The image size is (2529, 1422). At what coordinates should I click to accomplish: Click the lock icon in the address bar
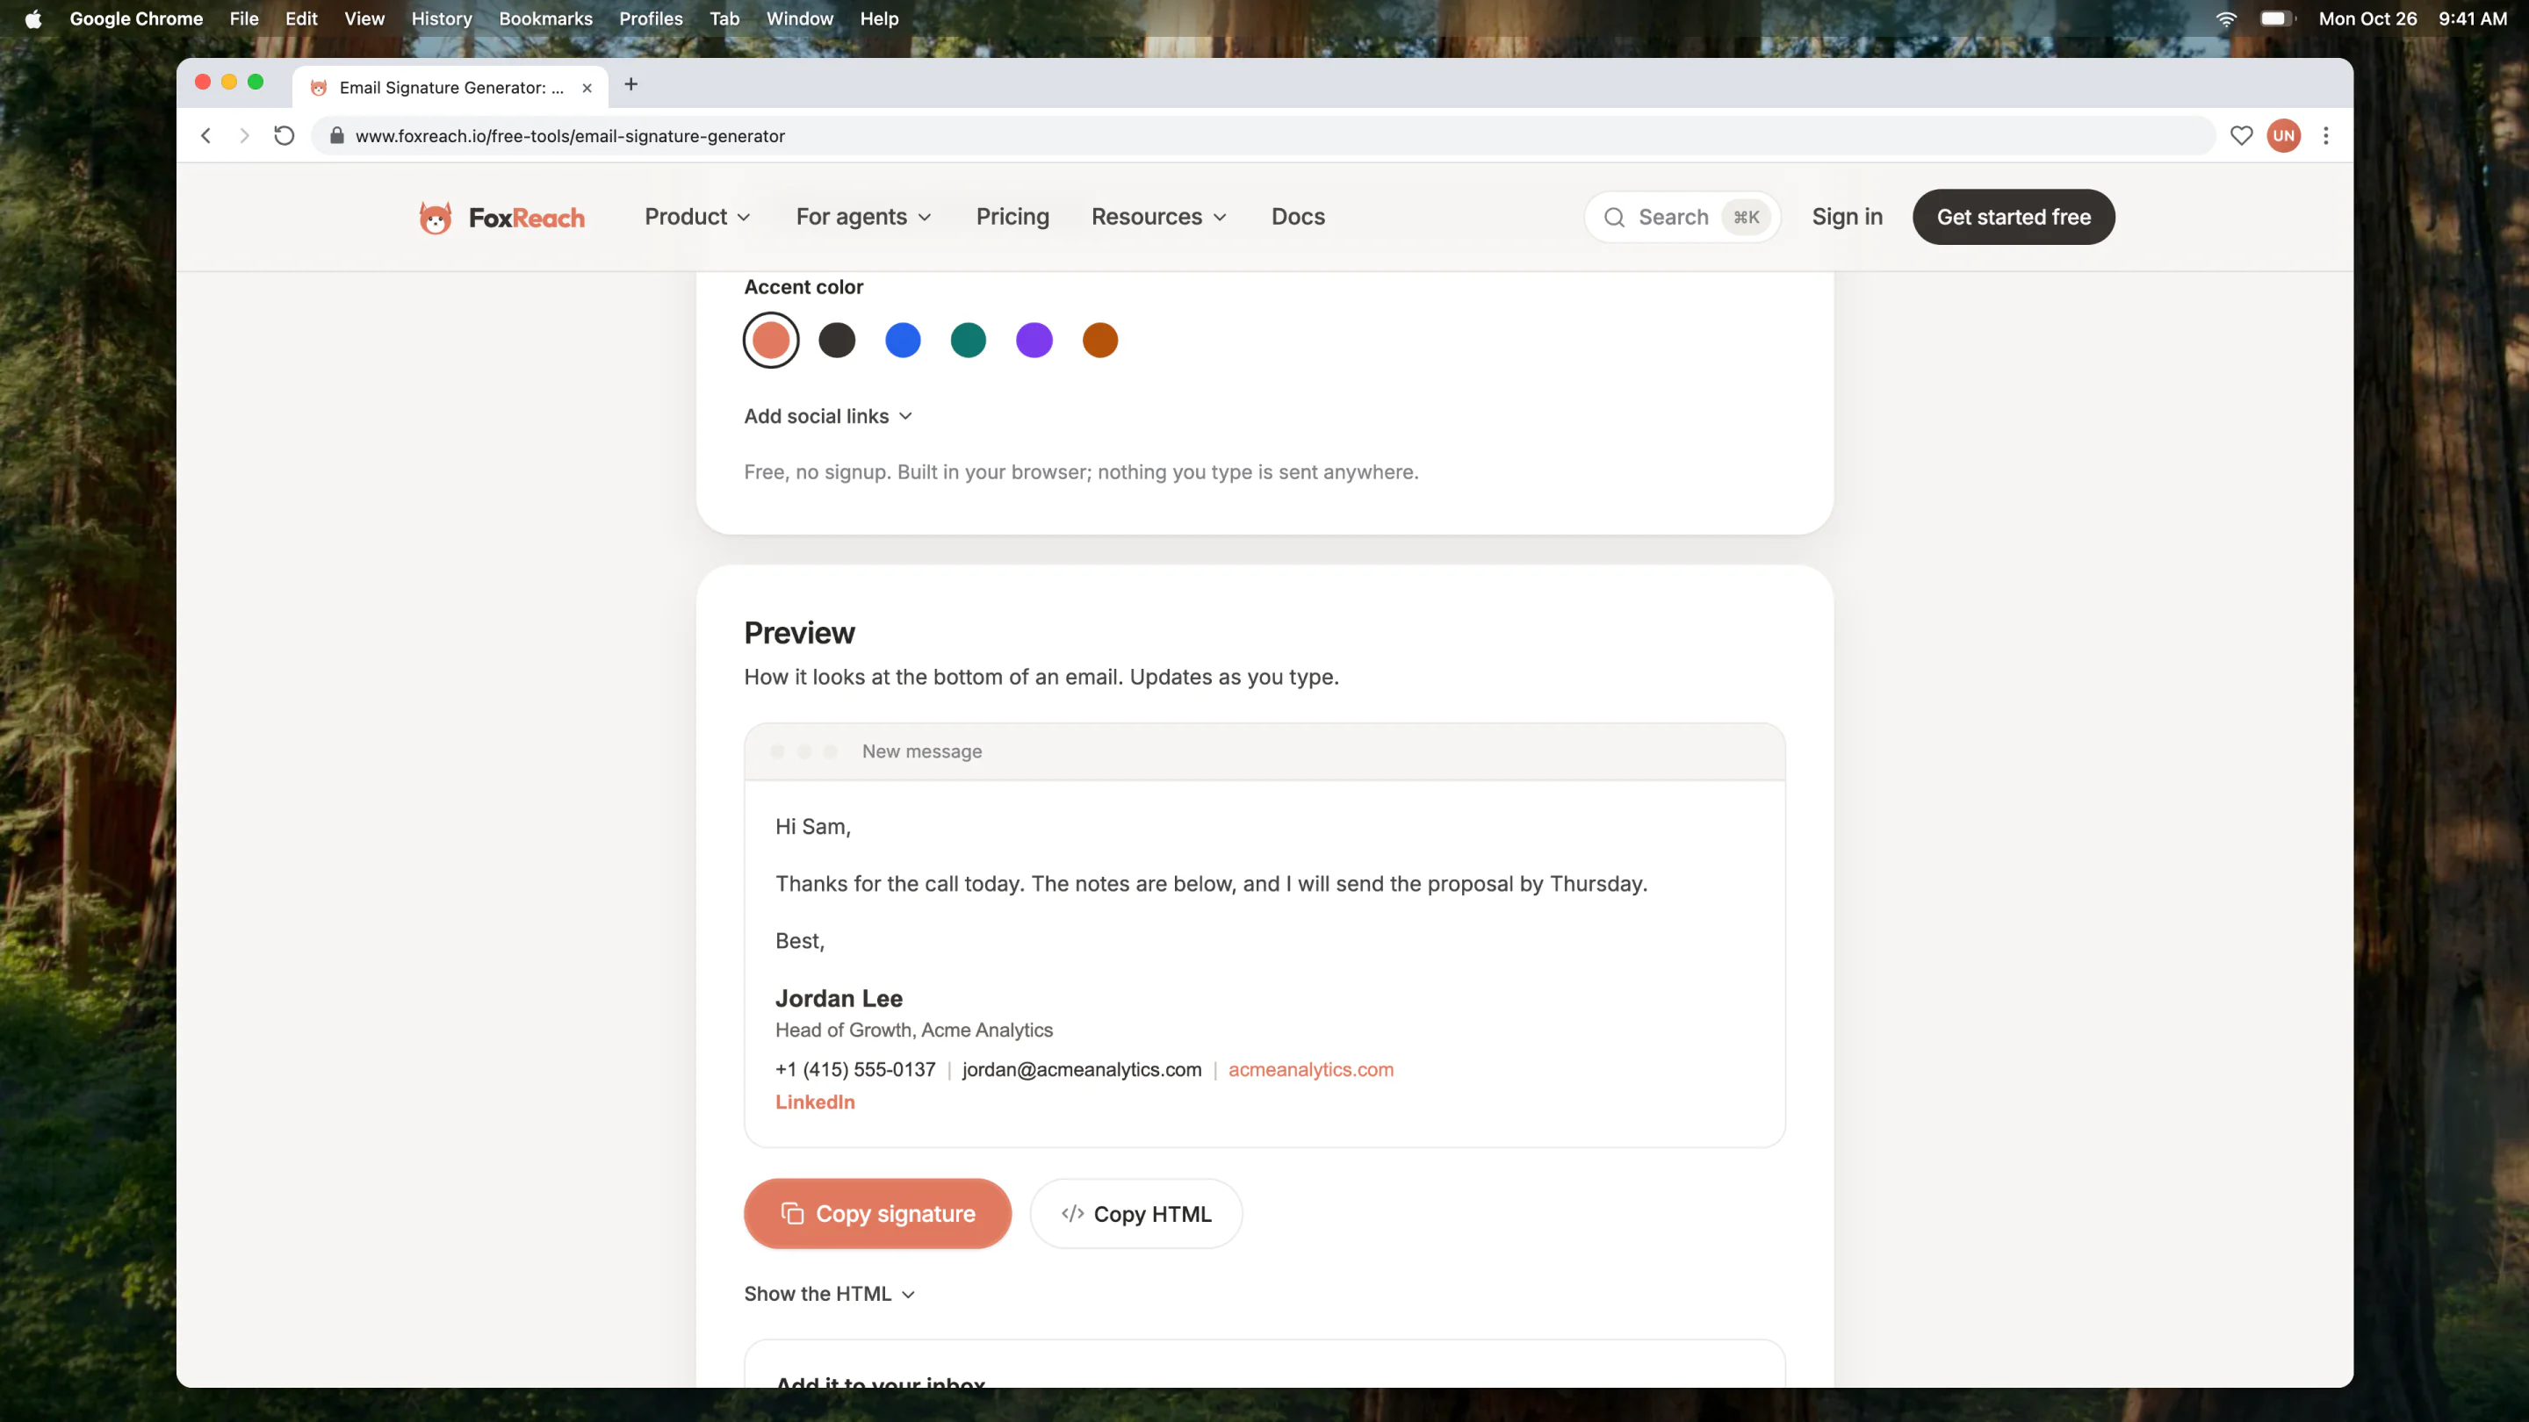point(336,135)
